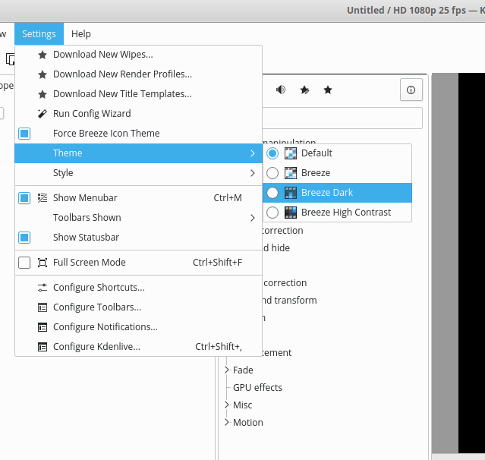This screenshot has height=460, width=485.
Task: Click the wand icon for Run Config Wizard
Action: 43,114
